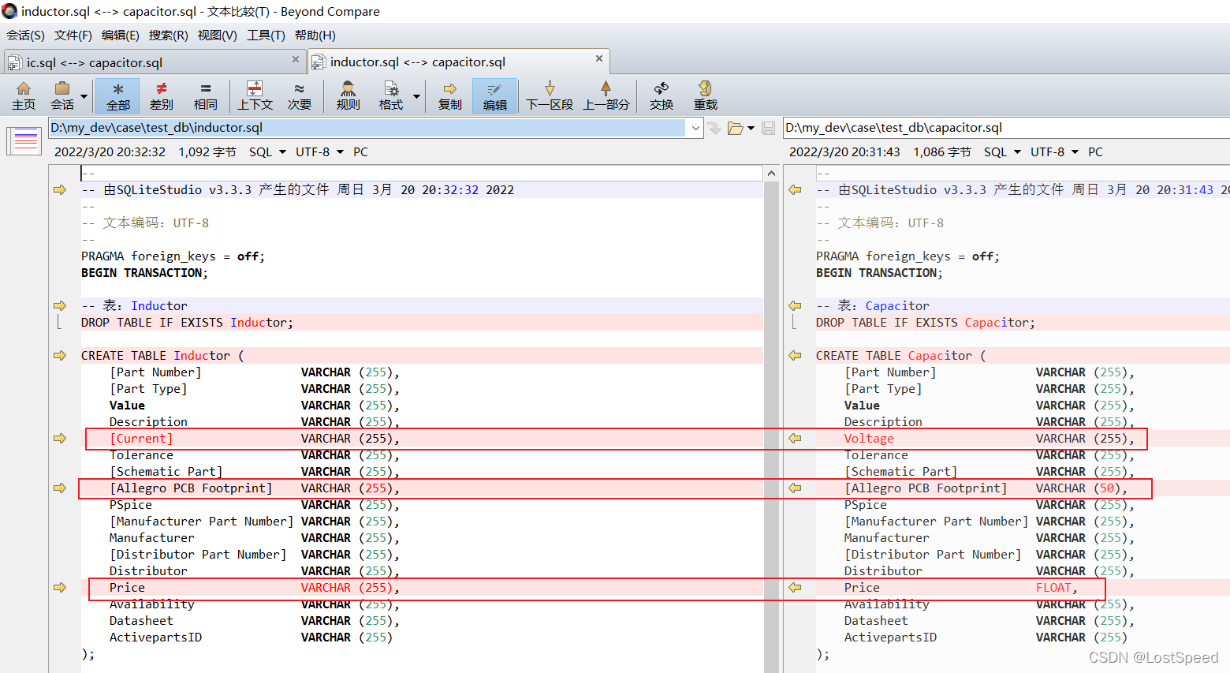The width and height of the screenshot is (1230, 673).
Task: Open left pane SQL file format dropdown
Action: pyautogui.click(x=267, y=151)
